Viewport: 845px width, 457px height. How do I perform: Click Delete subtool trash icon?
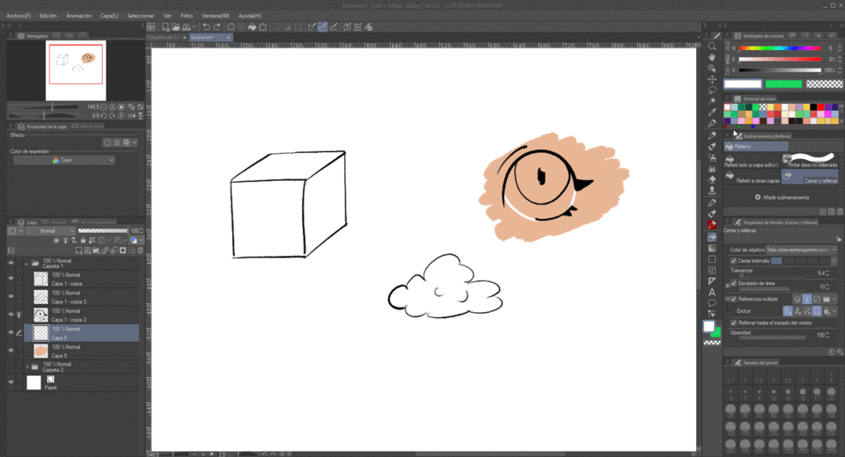(x=839, y=212)
